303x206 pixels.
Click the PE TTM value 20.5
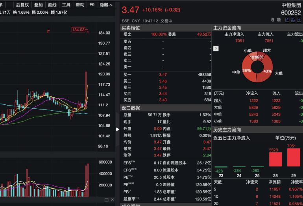(x=158, y=177)
